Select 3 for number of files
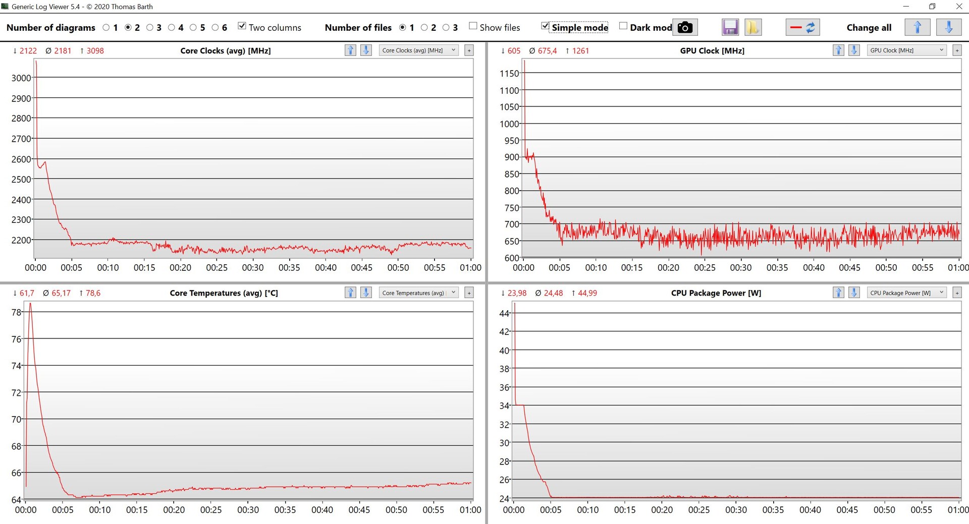Image resolution: width=969 pixels, height=524 pixels. (x=446, y=28)
